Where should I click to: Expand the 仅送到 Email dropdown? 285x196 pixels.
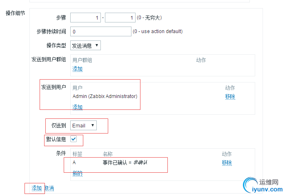[84, 125]
